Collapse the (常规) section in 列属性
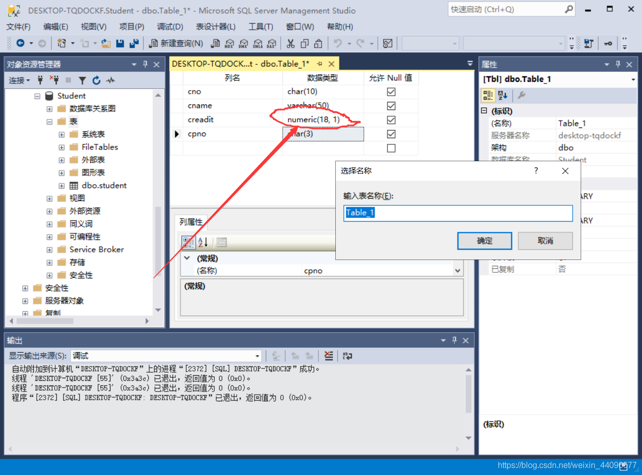642x475 pixels. click(187, 258)
